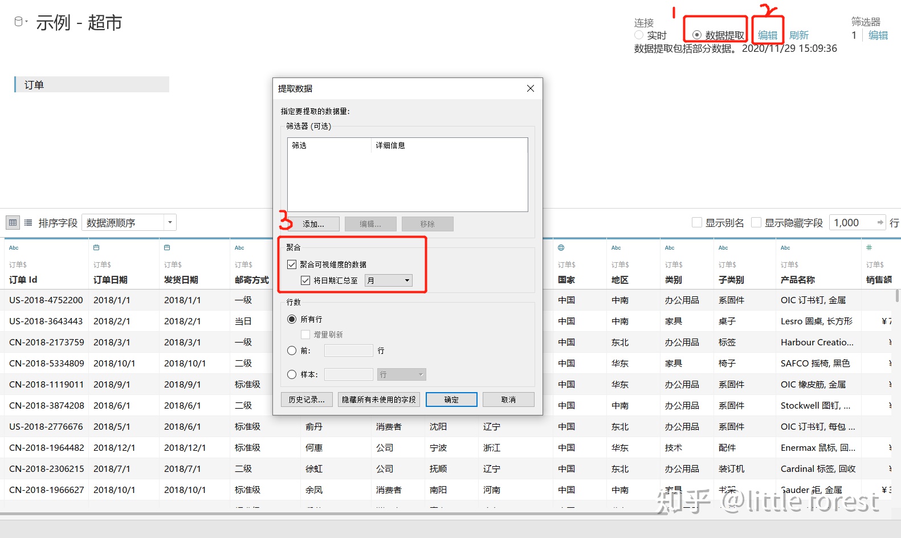Click 隐藏所有未使用的字段 button

click(379, 400)
